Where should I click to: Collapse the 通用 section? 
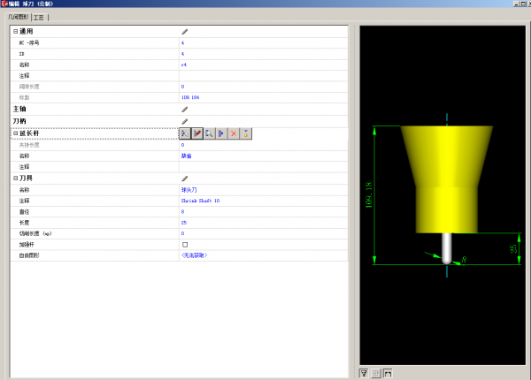click(15, 31)
